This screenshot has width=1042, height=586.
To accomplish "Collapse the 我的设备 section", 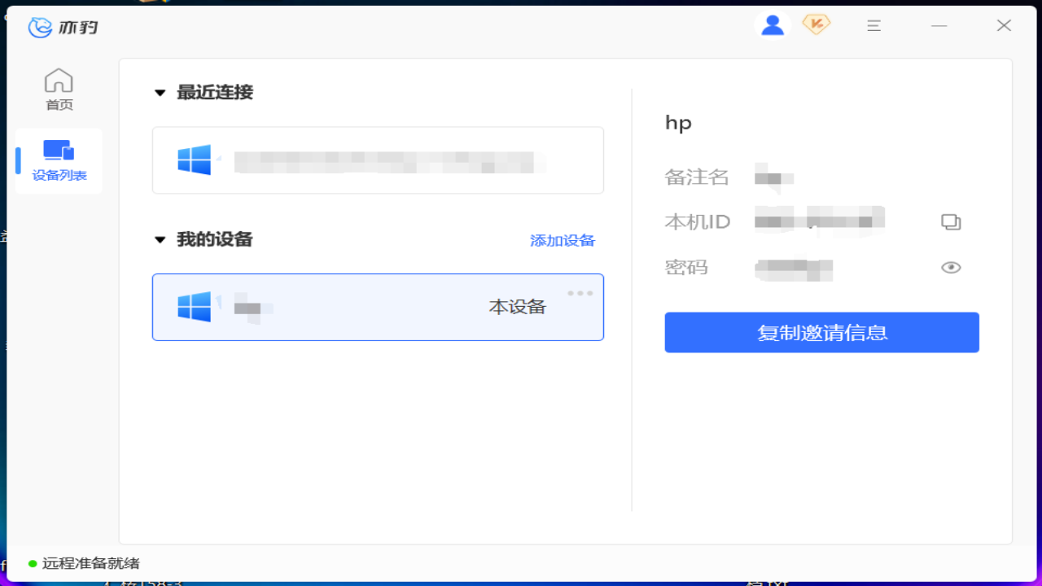I will [160, 240].
